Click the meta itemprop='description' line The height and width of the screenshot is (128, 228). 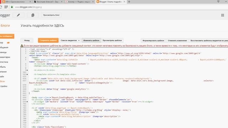pyautogui.click(x=79, y=116)
